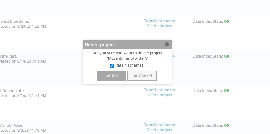Click Delete project for L Sentiment 3
Screen dimensions: 270x134
159,95
